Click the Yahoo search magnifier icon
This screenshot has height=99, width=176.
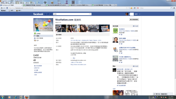[x=171, y=8]
